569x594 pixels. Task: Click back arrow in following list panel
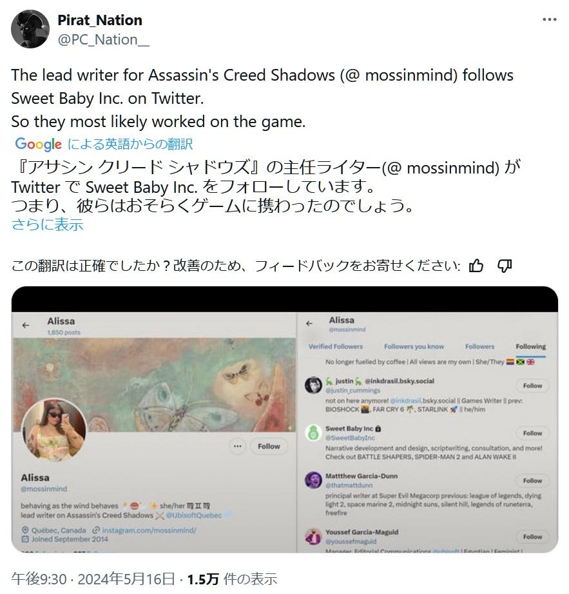[309, 323]
